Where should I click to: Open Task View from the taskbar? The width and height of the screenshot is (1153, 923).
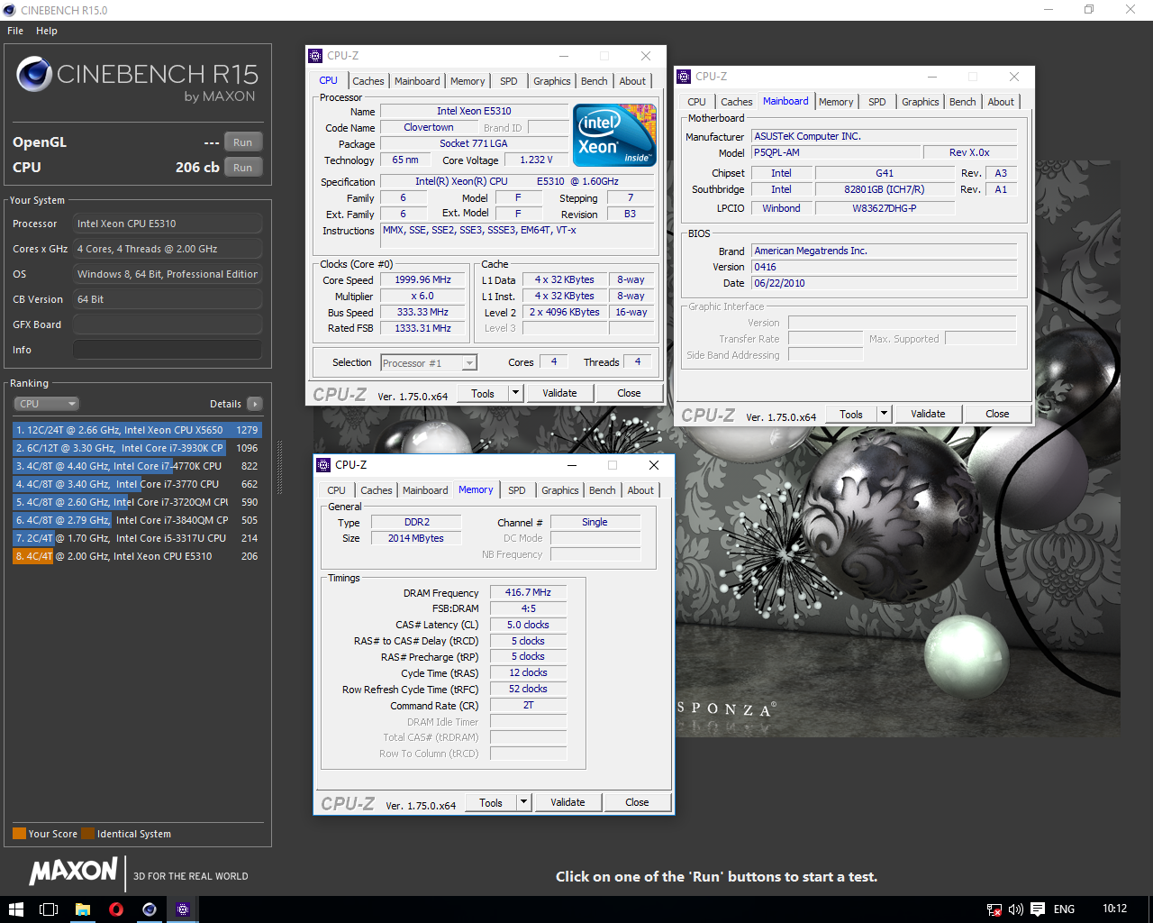click(x=49, y=909)
